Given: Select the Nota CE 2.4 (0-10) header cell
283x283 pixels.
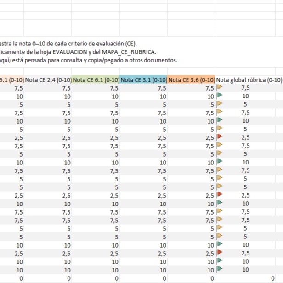Looking at the screenshot, I should [48, 79].
